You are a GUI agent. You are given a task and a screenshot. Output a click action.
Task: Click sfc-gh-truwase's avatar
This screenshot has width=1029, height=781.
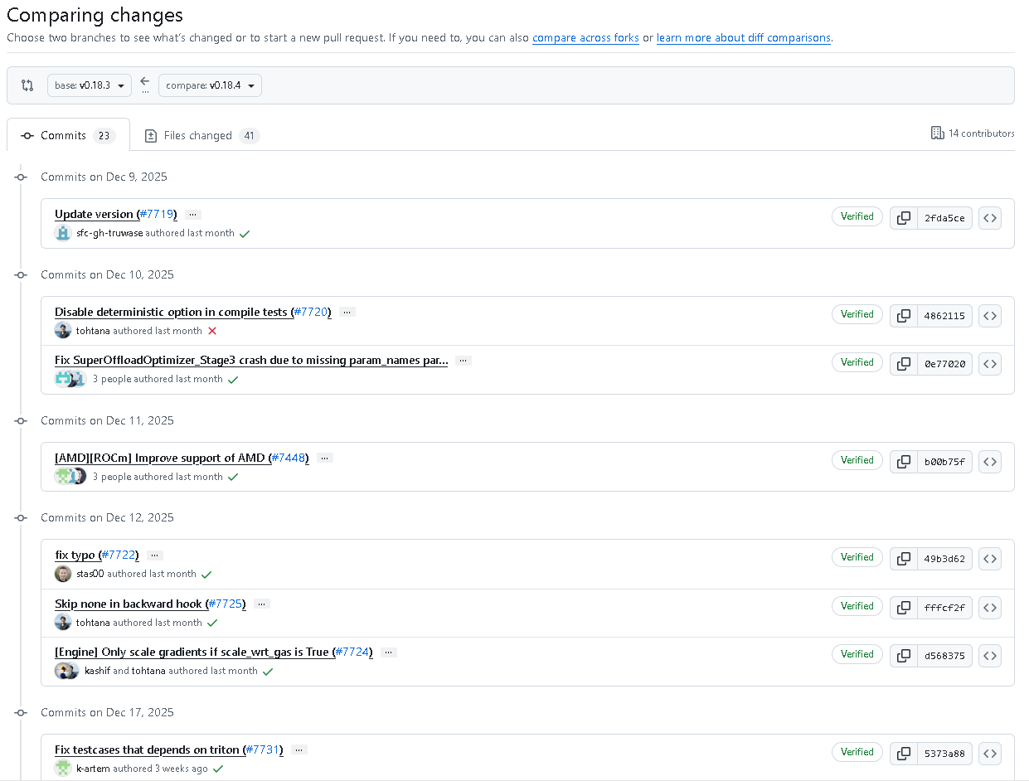pyautogui.click(x=63, y=233)
